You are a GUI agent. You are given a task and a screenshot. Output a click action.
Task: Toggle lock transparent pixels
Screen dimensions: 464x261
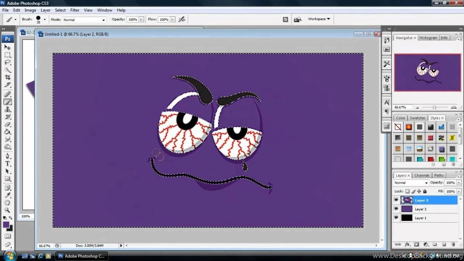point(407,191)
